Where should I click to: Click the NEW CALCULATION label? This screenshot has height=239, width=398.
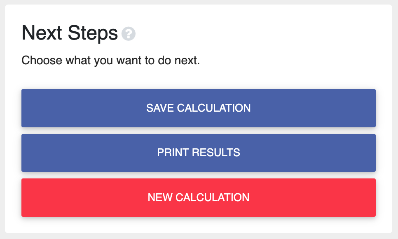[199, 197]
